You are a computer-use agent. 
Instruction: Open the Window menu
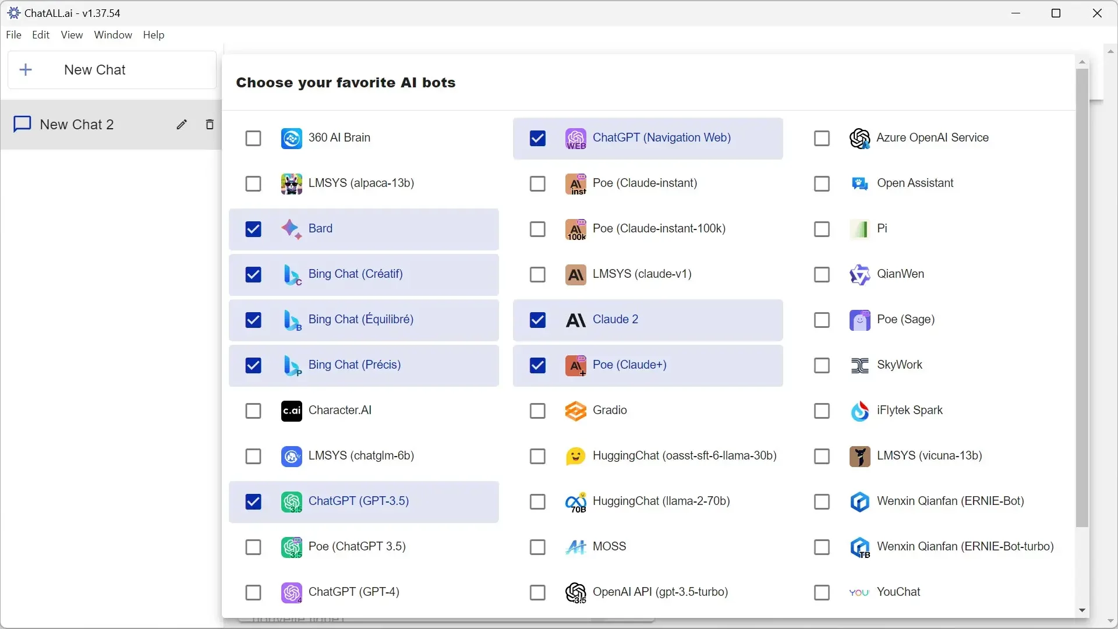coord(113,35)
